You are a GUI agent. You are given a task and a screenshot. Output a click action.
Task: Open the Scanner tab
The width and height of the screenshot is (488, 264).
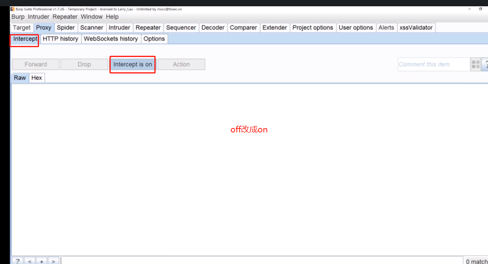(x=92, y=27)
